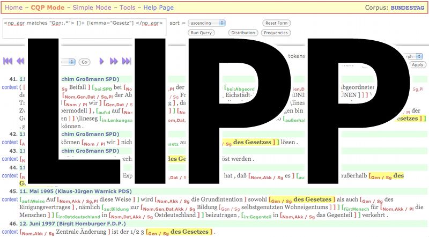Jump to the last results page
The image size is (429, 237).
(x=127, y=61)
